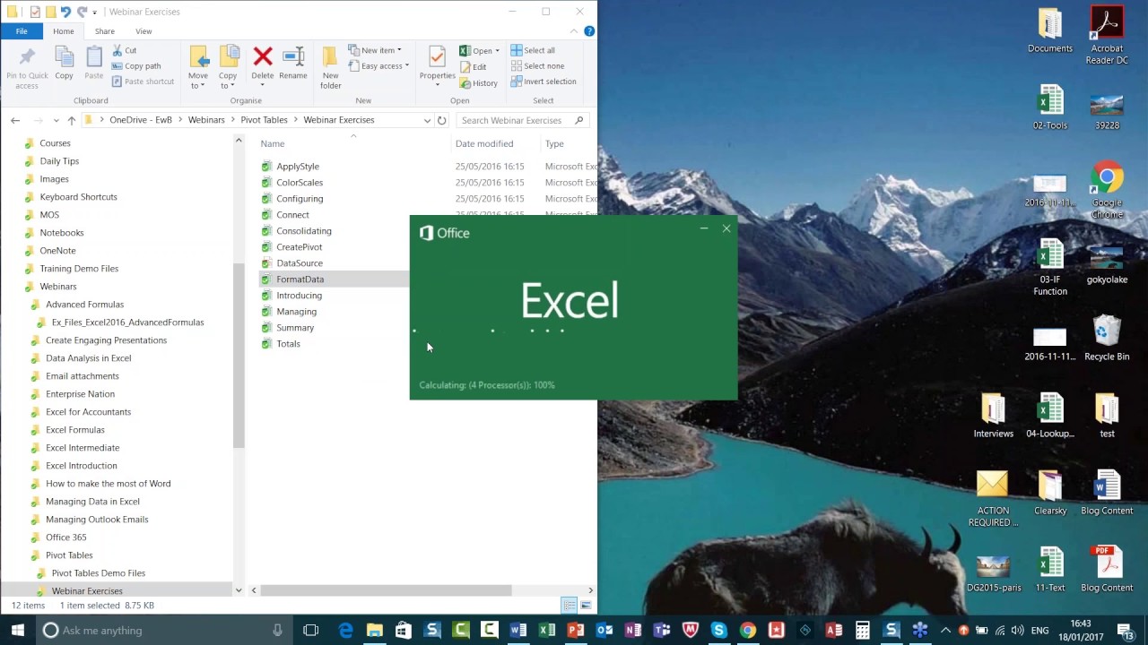Click Select all in ribbon
This screenshot has height=645, width=1148.
533,50
